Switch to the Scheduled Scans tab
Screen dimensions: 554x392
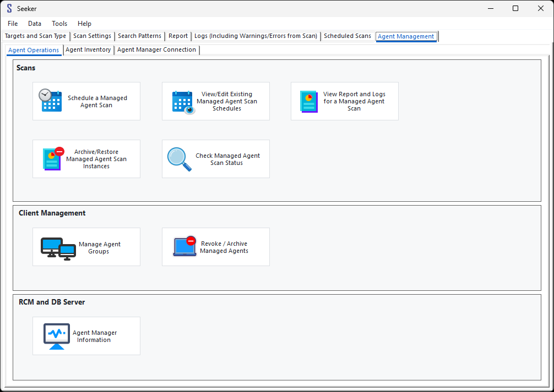(x=347, y=36)
